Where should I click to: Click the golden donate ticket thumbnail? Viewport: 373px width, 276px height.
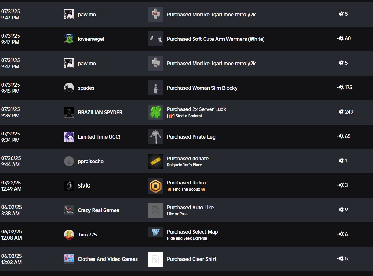(156, 162)
